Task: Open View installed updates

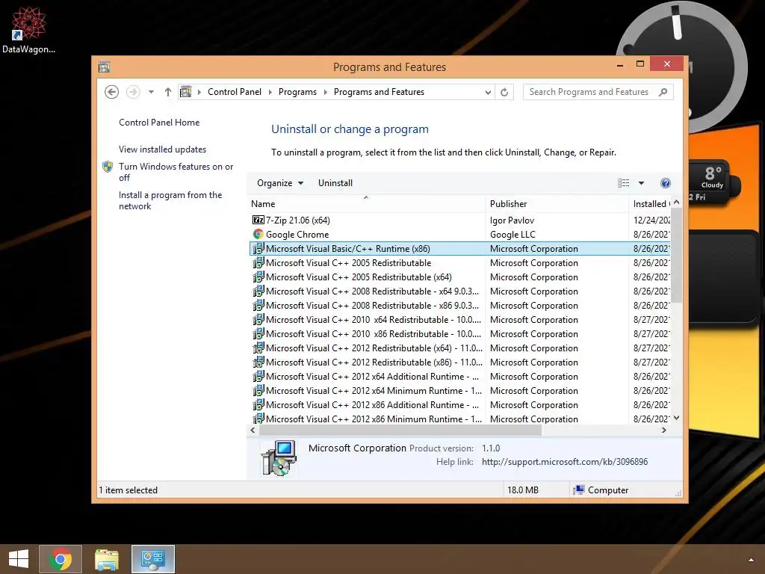Action: tap(162, 149)
